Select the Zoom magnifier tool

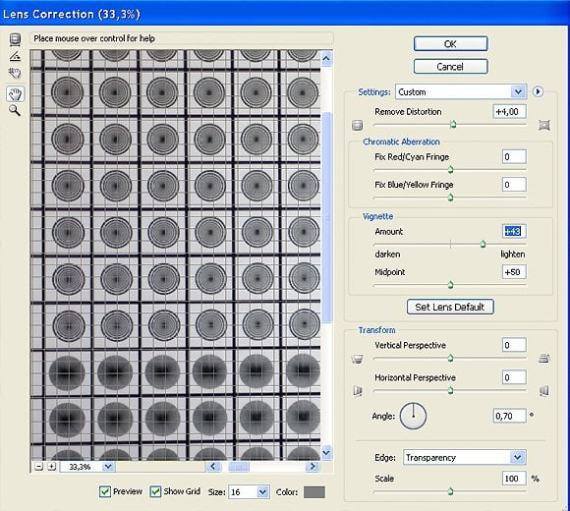(x=14, y=110)
